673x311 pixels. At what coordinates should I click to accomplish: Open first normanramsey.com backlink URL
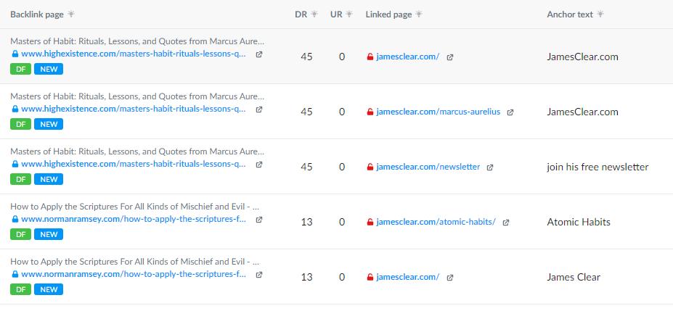pos(134,220)
